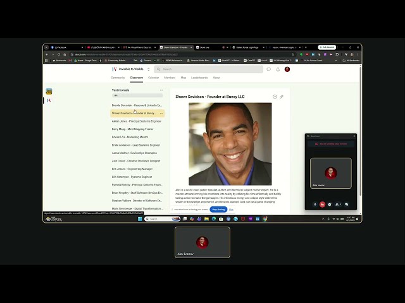405x303 pixels.
Task: Edit the lesson with the pencil icon
Action: tap(282, 97)
